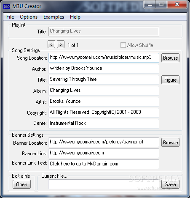Select the Artist field 'Brooks Younce'

(104, 102)
